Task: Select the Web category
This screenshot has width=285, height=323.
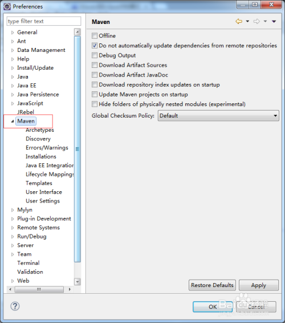Action: [23, 281]
